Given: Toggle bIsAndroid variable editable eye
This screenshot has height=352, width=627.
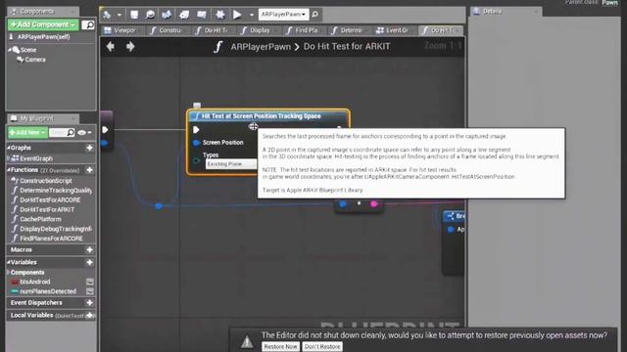Looking at the screenshot, I should [x=90, y=282].
